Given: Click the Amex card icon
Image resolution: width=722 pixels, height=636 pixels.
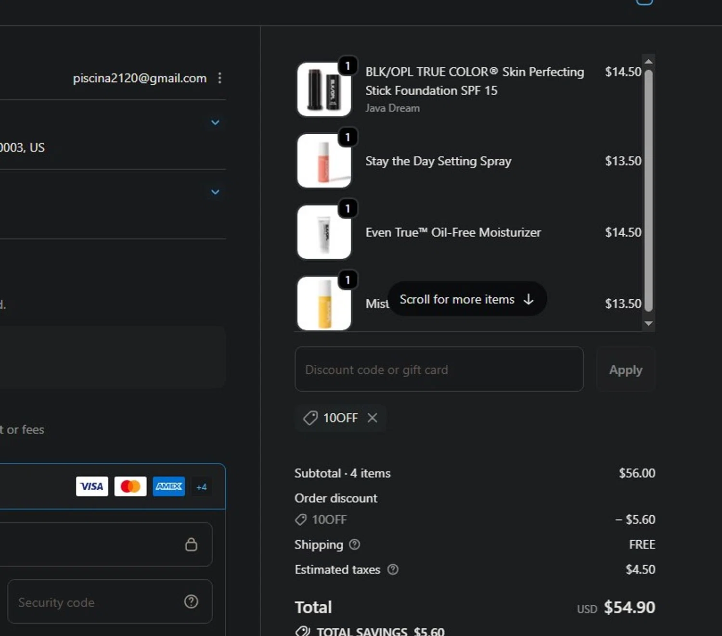Looking at the screenshot, I should coord(169,486).
